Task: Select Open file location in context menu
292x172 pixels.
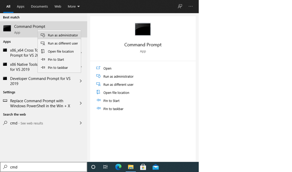Action: pos(59,51)
